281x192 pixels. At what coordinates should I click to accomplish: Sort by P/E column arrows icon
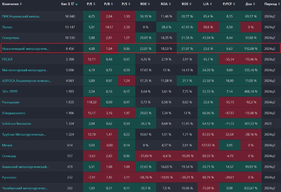pyautogui.click(x=94, y=4)
